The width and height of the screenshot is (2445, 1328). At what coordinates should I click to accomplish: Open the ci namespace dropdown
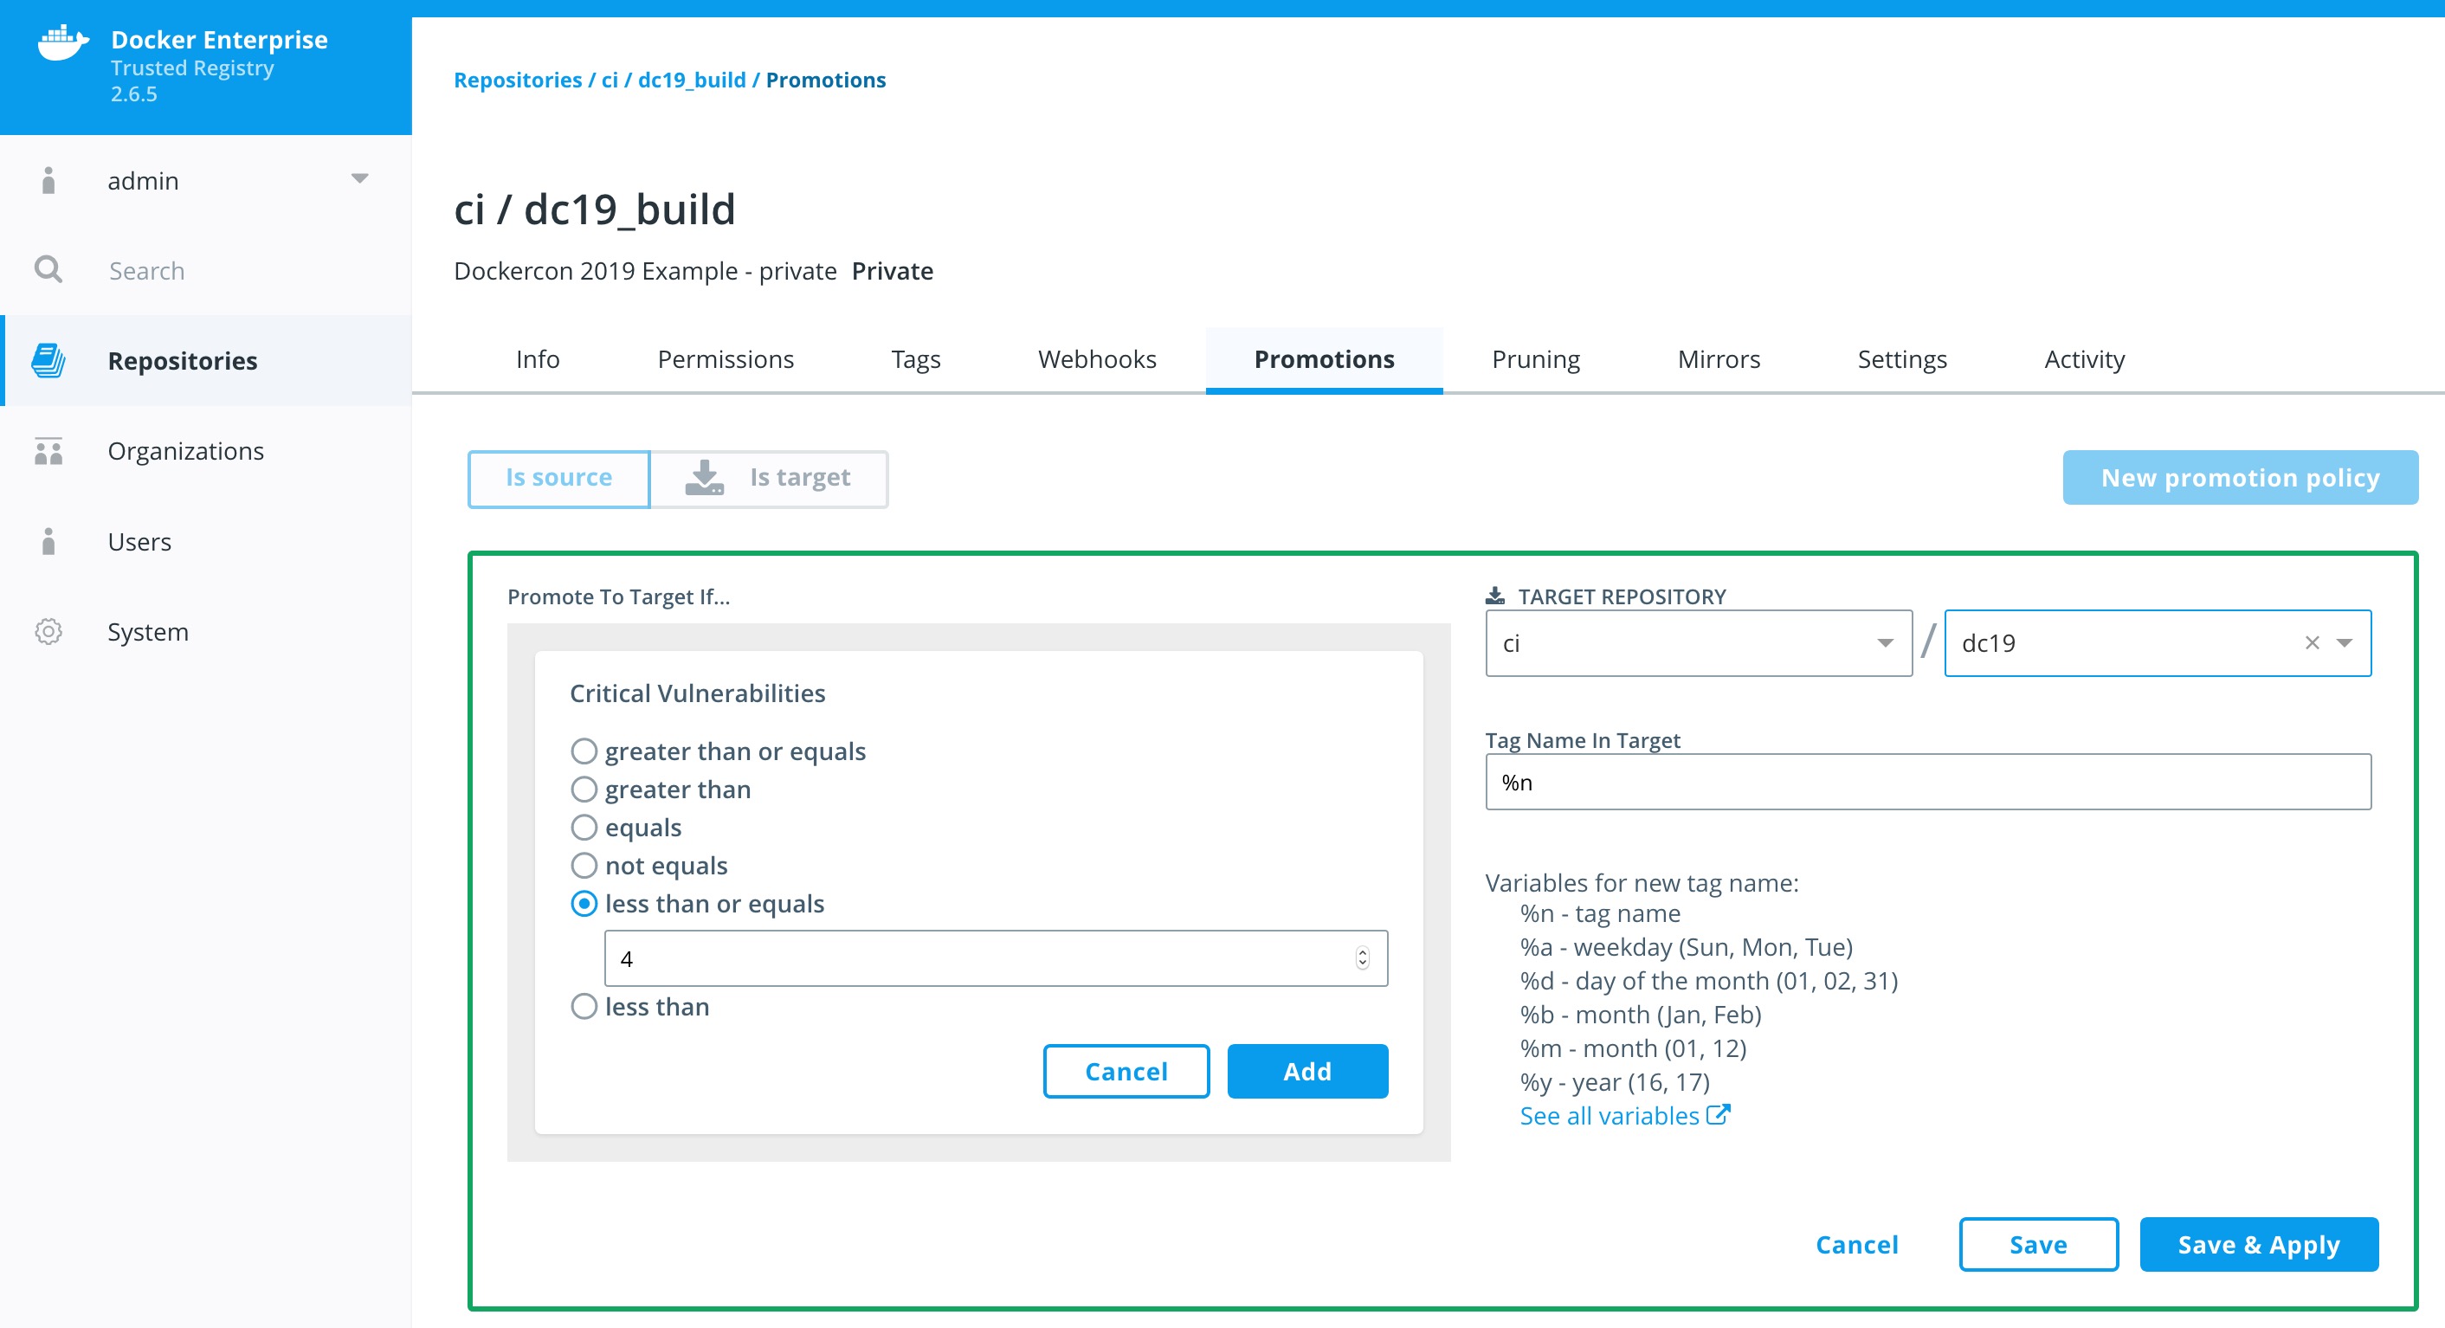point(1885,642)
